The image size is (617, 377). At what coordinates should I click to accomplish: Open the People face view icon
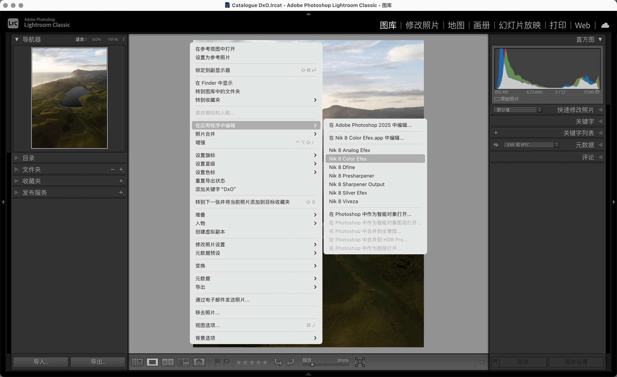[x=199, y=362]
